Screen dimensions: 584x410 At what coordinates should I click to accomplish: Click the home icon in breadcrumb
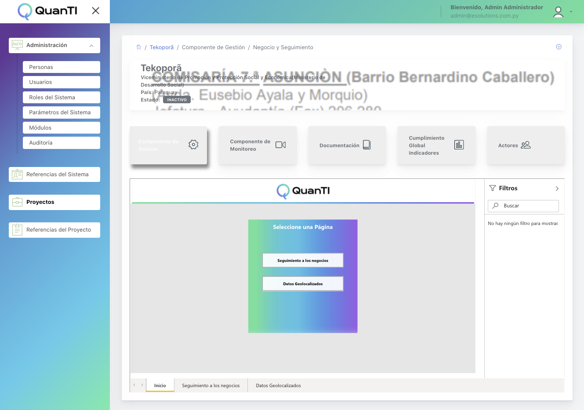coord(139,47)
